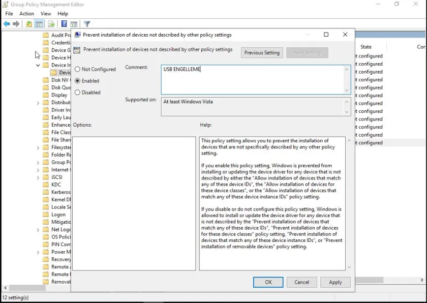Toggle the Show/Hide Console Tree icon

point(39,24)
